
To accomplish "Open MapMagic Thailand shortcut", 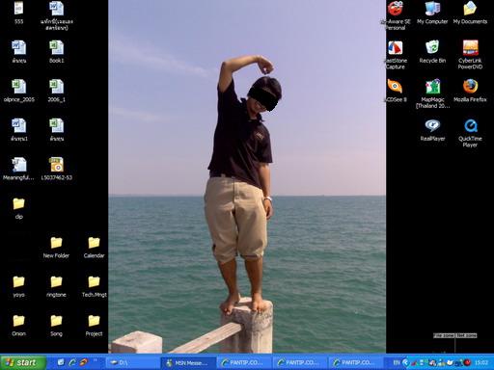I will coord(432,93).
